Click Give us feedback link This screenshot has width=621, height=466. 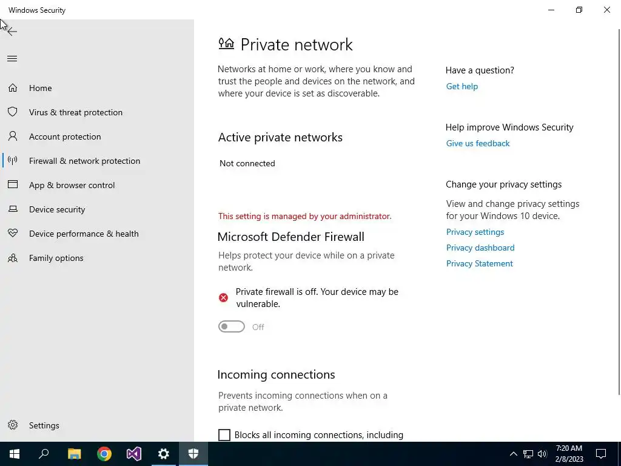pyautogui.click(x=478, y=143)
